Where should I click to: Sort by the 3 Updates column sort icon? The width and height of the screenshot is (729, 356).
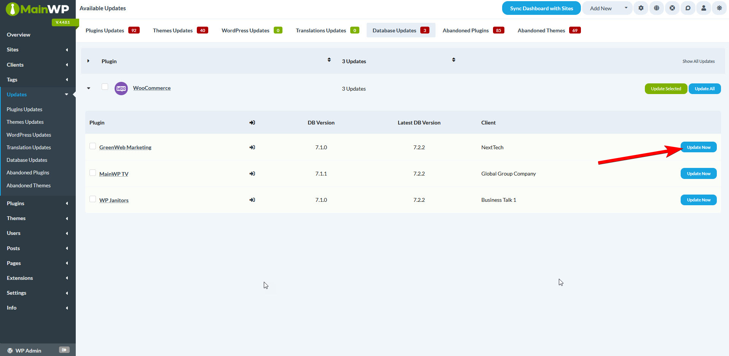point(454,60)
